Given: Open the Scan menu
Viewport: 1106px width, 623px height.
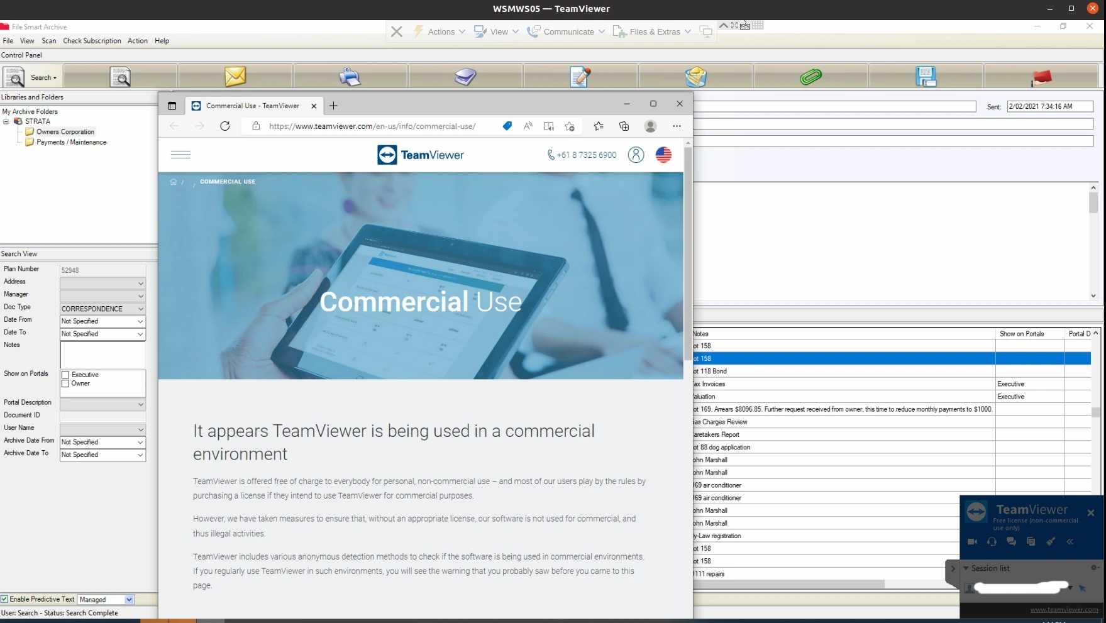Looking at the screenshot, I should pos(49,41).
